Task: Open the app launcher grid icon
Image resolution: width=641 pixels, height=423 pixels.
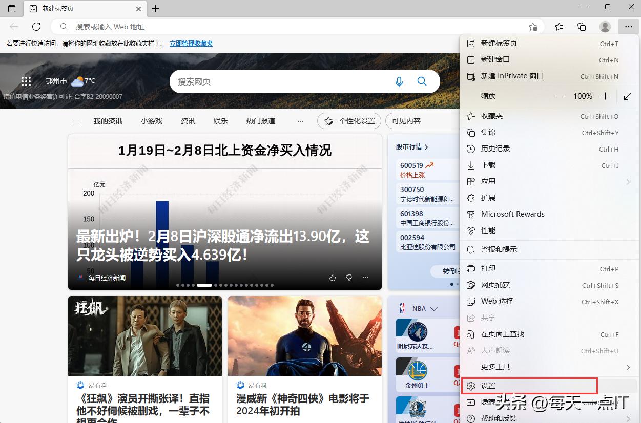Action: pyautogui.click(x=26, y=81)
